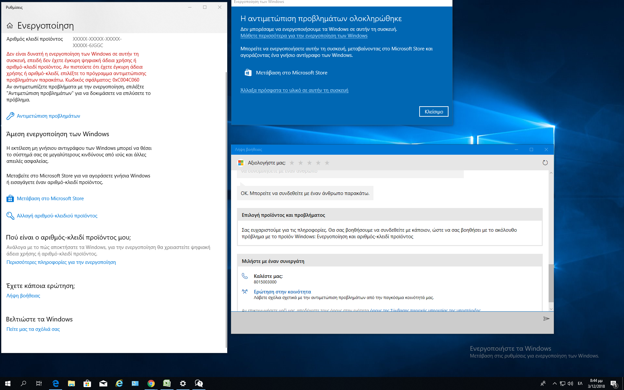Click the ΕΛ language indicator in tray

[580, 383]
